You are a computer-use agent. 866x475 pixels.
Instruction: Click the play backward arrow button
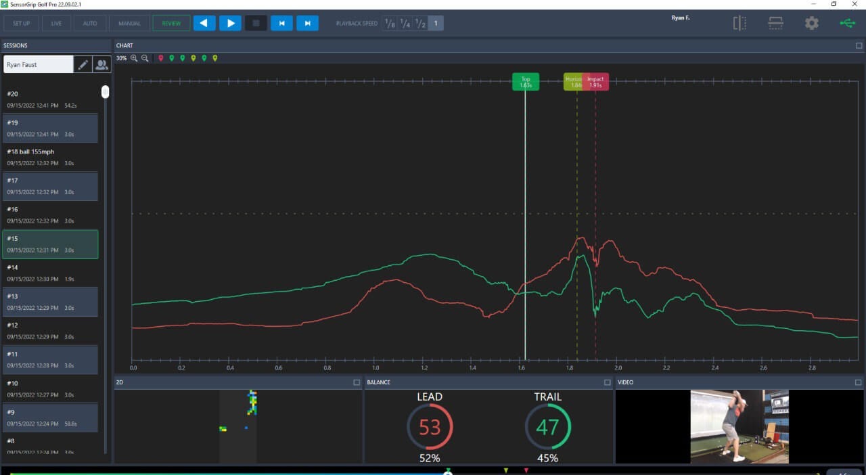204,24
